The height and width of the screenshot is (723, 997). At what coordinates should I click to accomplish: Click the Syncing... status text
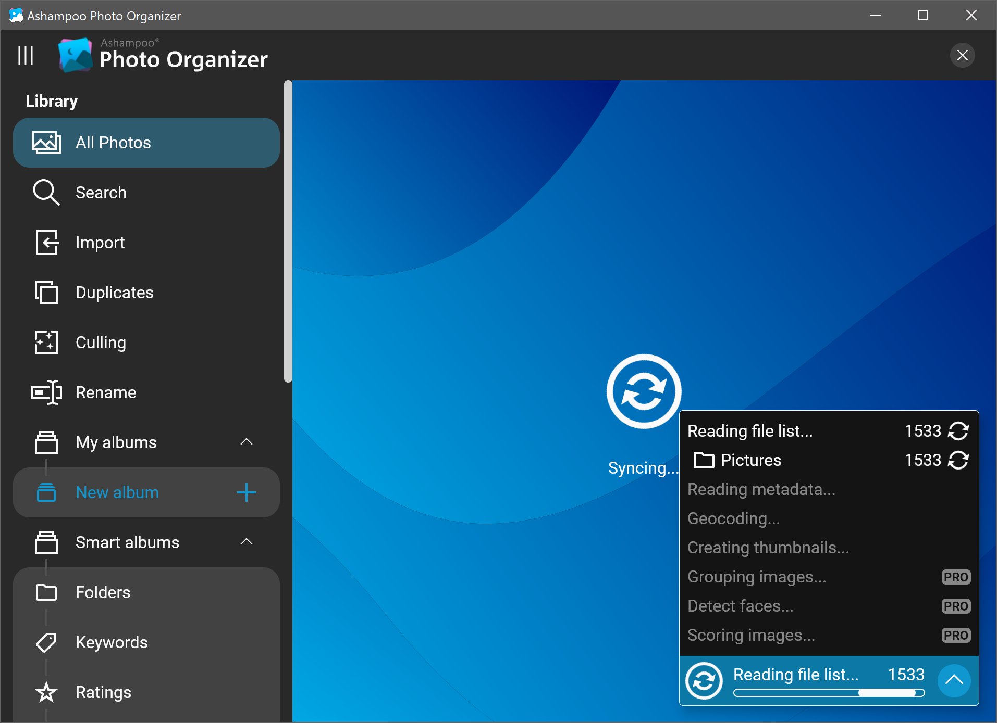coord(644,468)
